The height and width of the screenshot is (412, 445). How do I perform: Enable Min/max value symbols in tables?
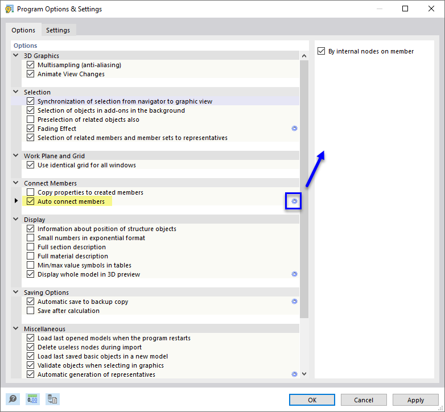(30, 265)
